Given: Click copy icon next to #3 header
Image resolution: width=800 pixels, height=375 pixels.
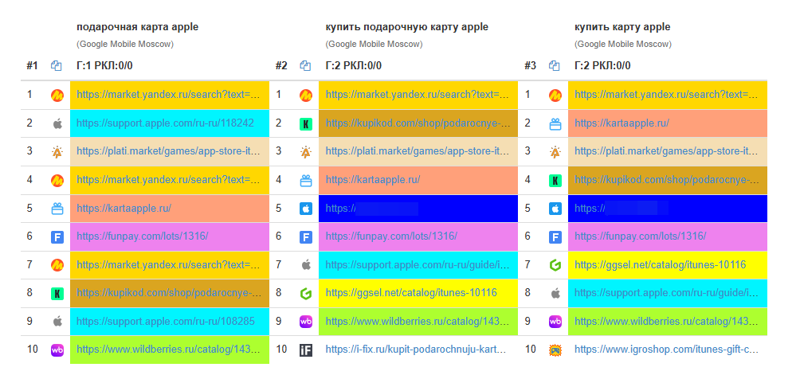Looking at the screenshot, I should [x=555, y=66].
